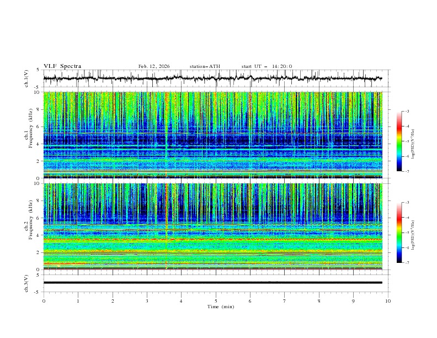Click the log(PSD) label beside ch.1 colorbar

pyautogui.click(x=414, y=144)
